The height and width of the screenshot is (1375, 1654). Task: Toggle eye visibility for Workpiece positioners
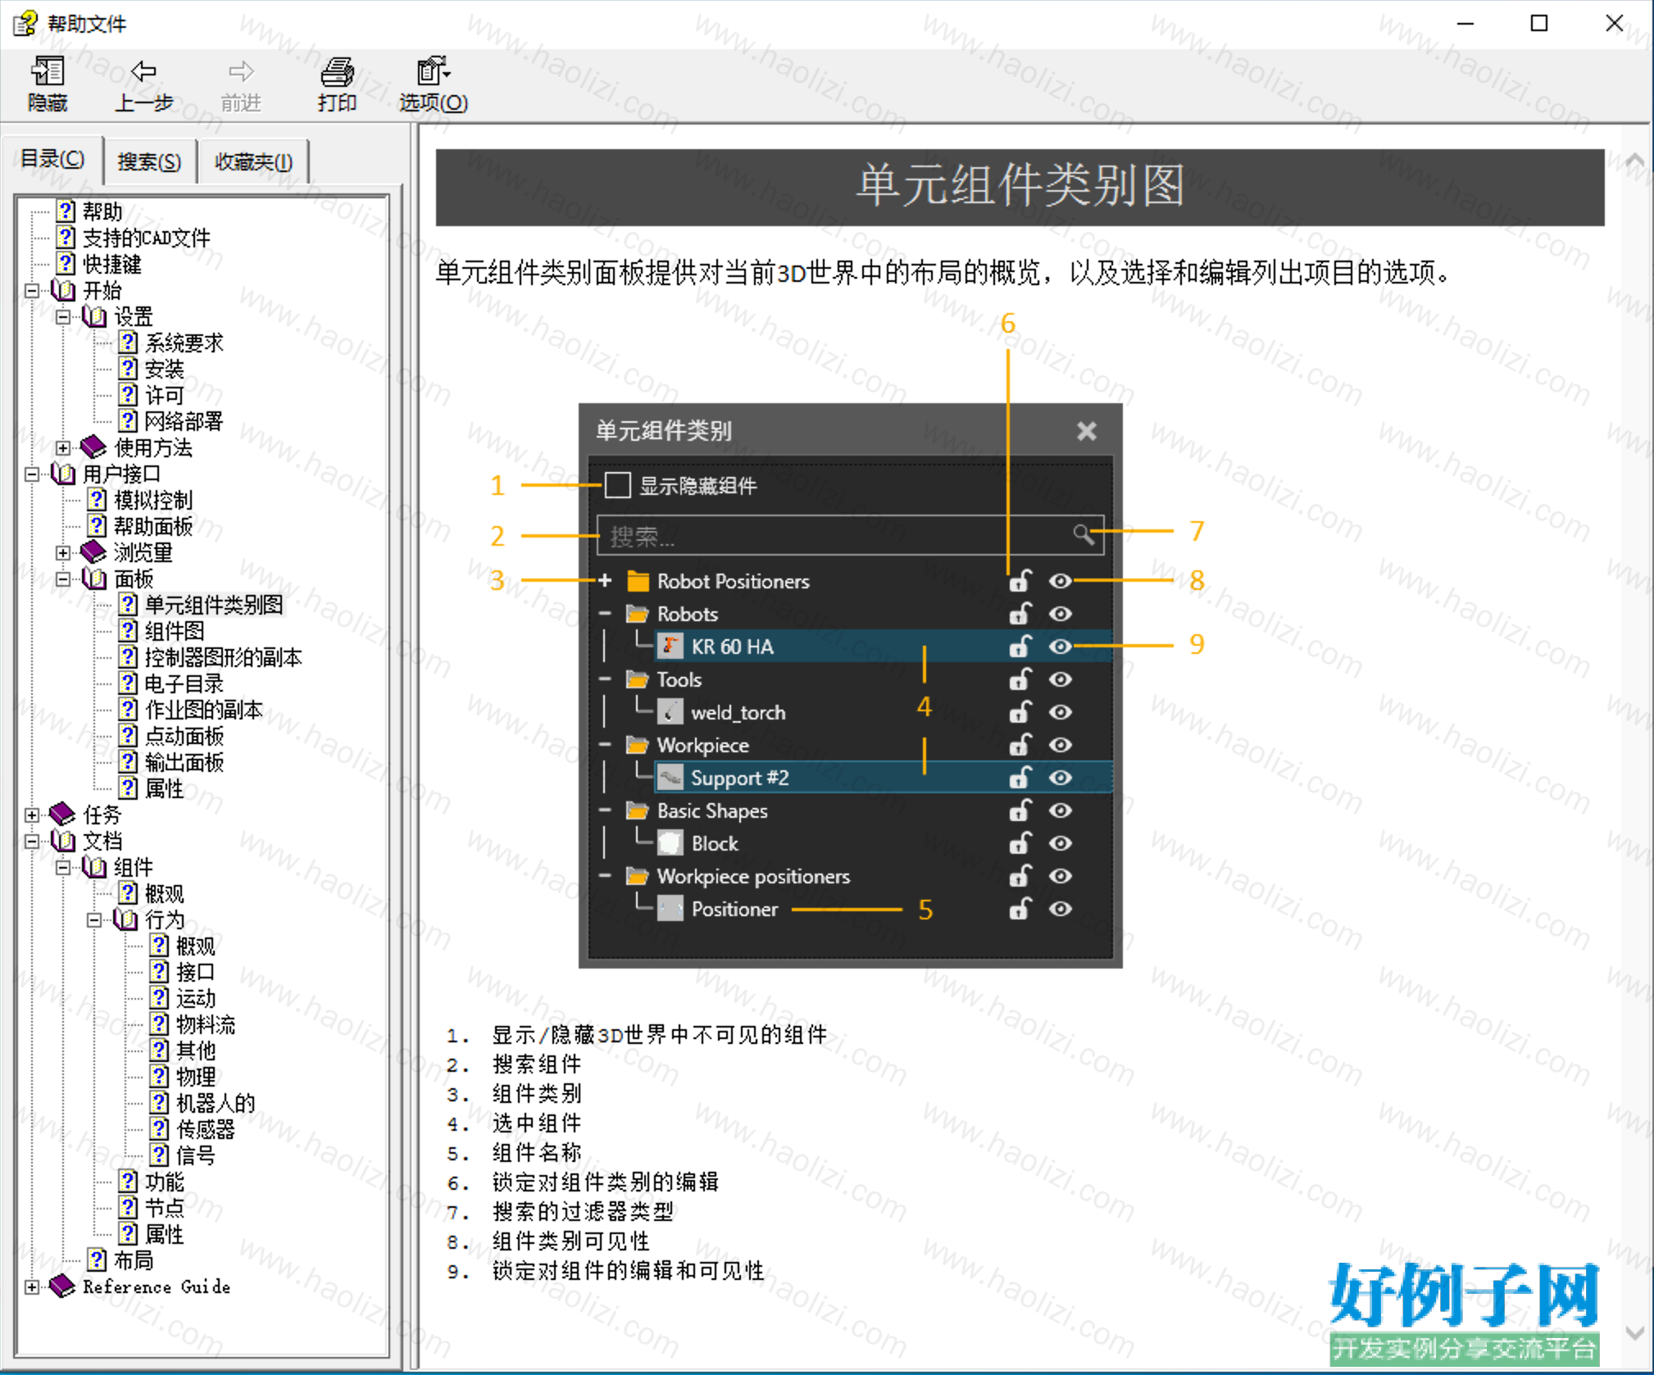1060,876
